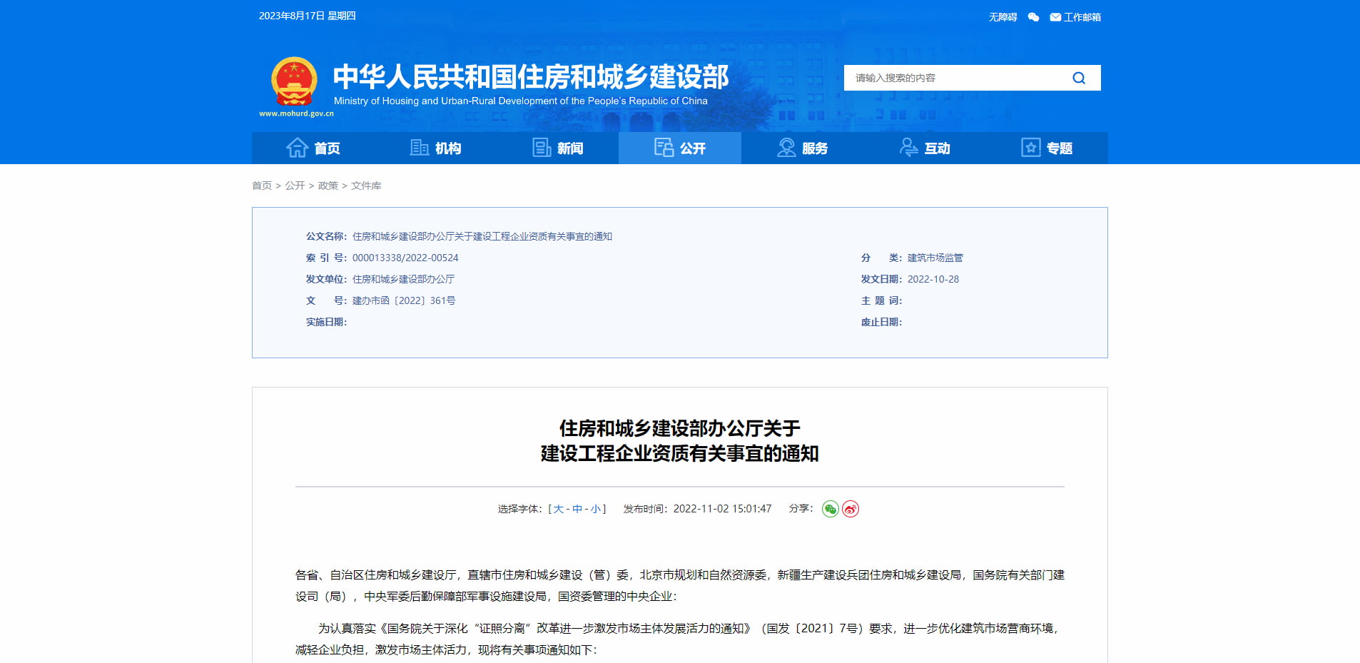The width and height of the screenshot is (1360, 663).
Task: Click the 无障碍 accessibility link
Action: [1003, 17]
